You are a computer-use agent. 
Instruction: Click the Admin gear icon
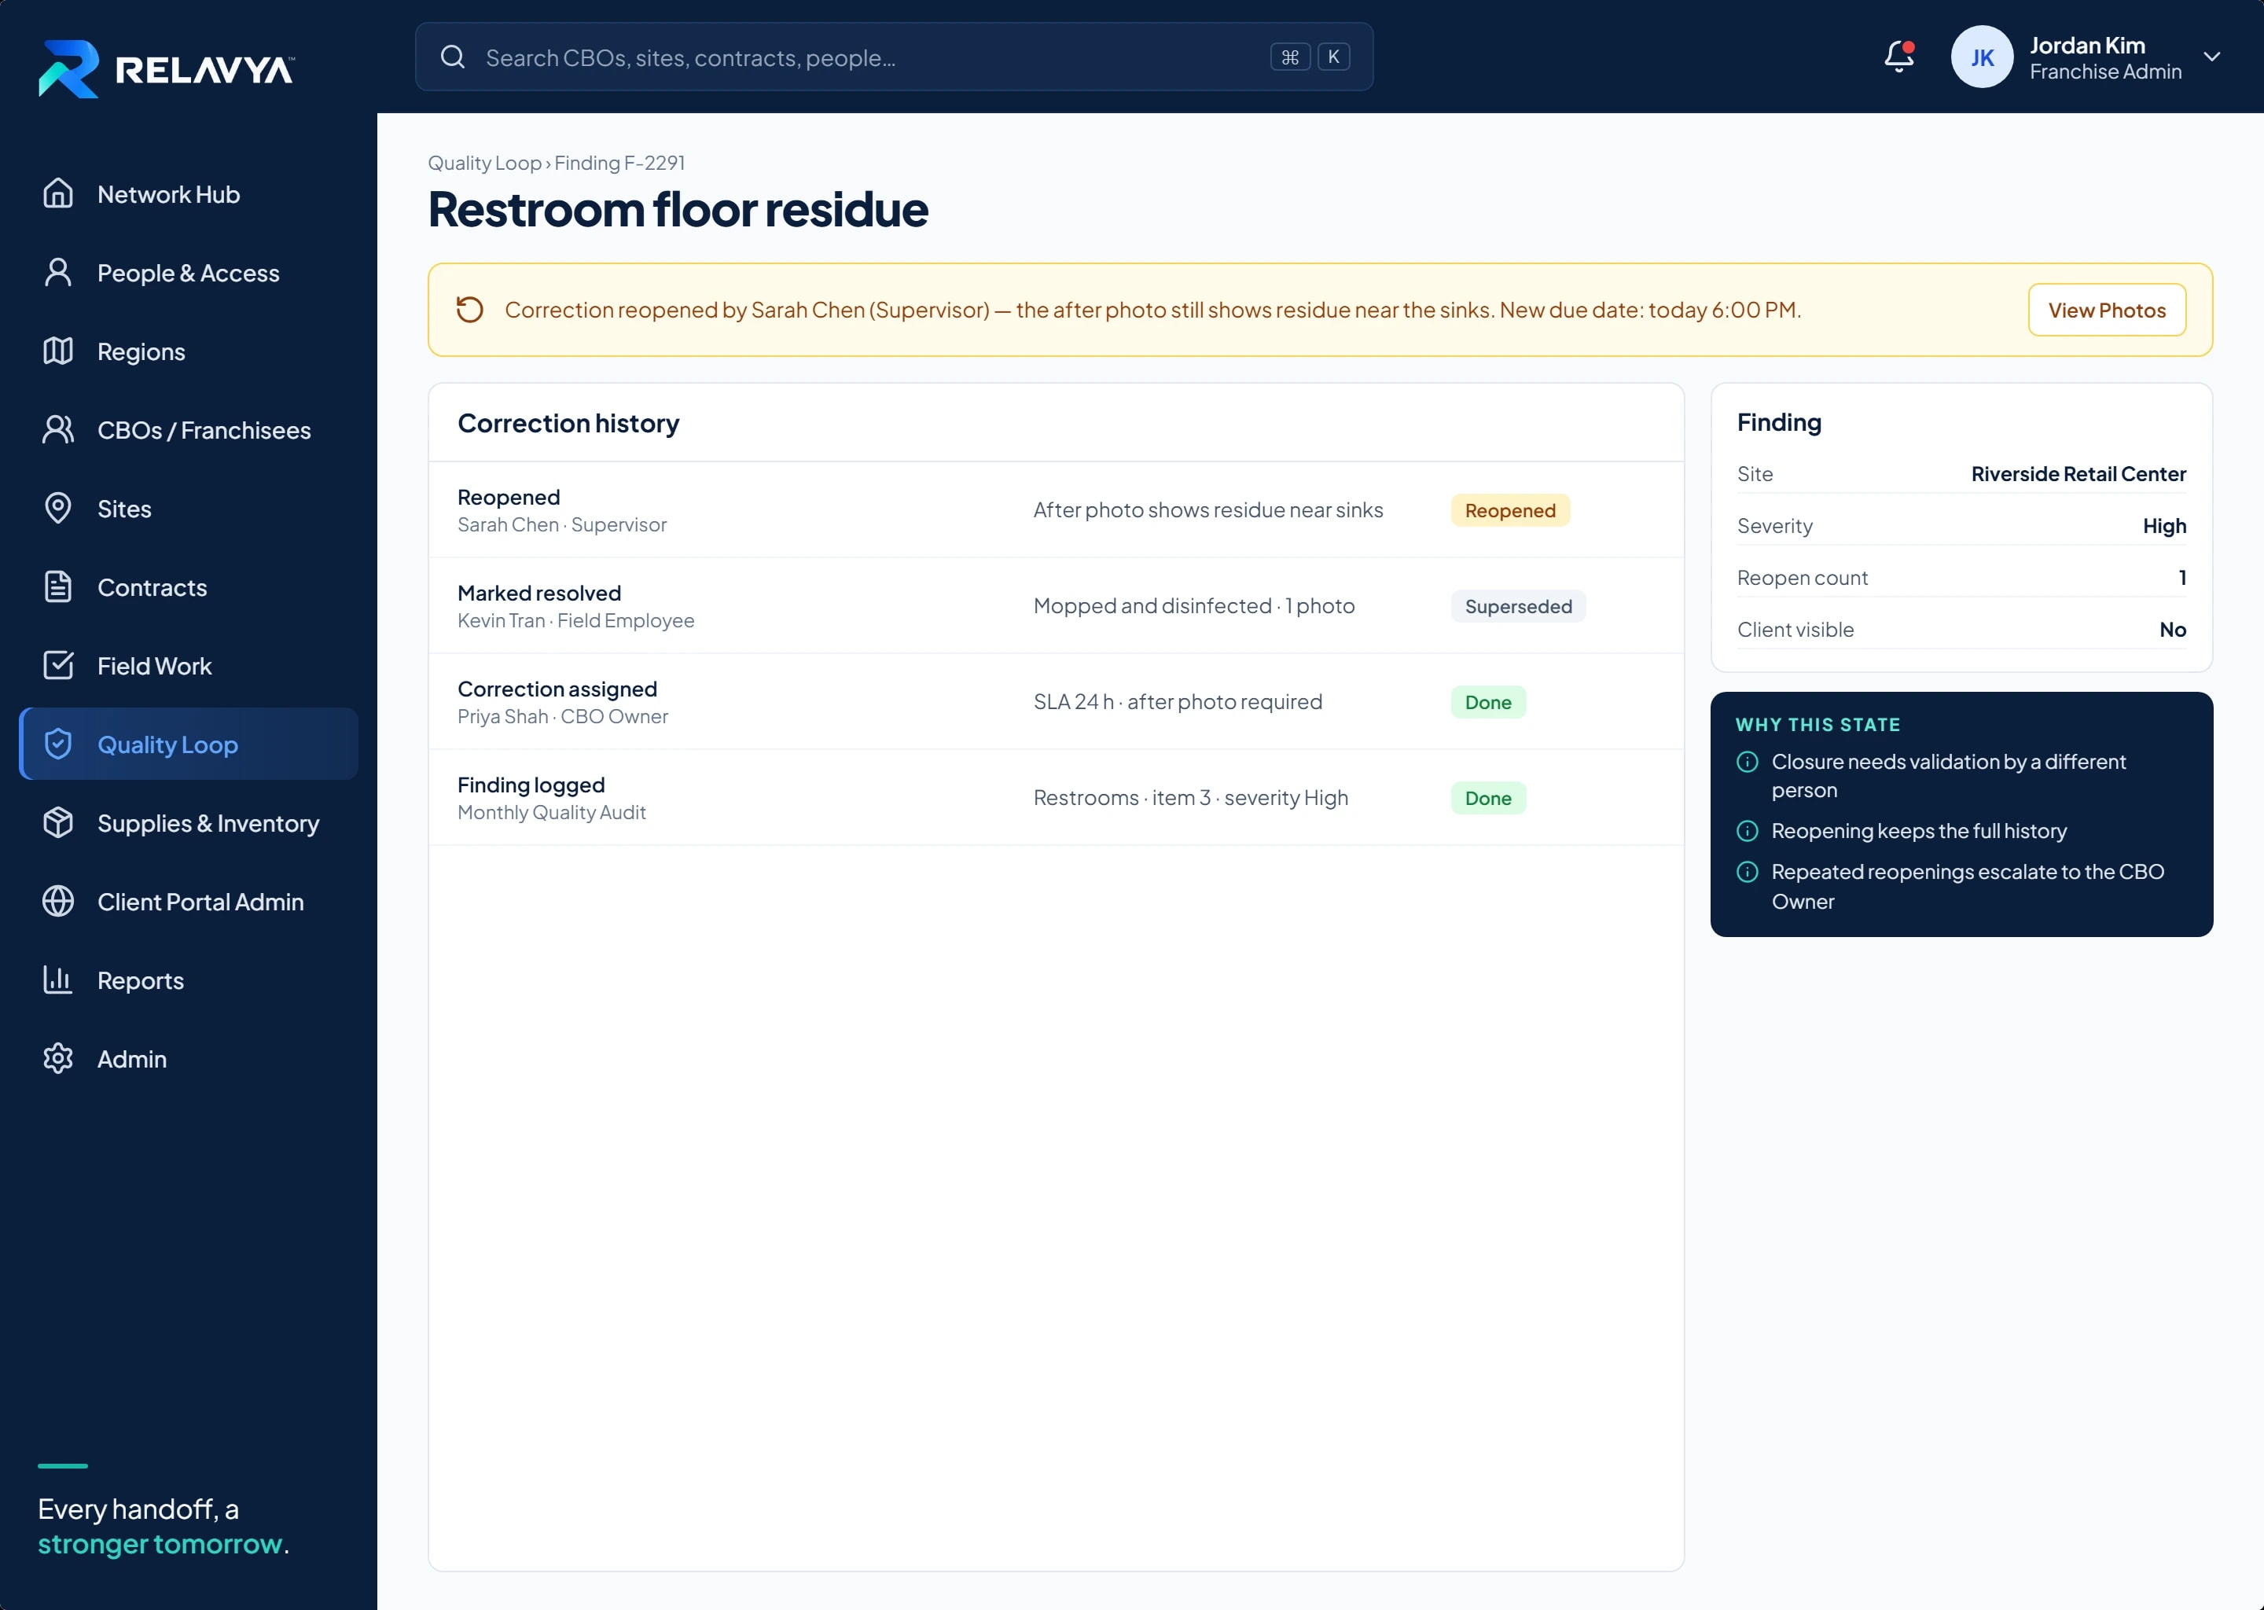[x=58, y=1059]
